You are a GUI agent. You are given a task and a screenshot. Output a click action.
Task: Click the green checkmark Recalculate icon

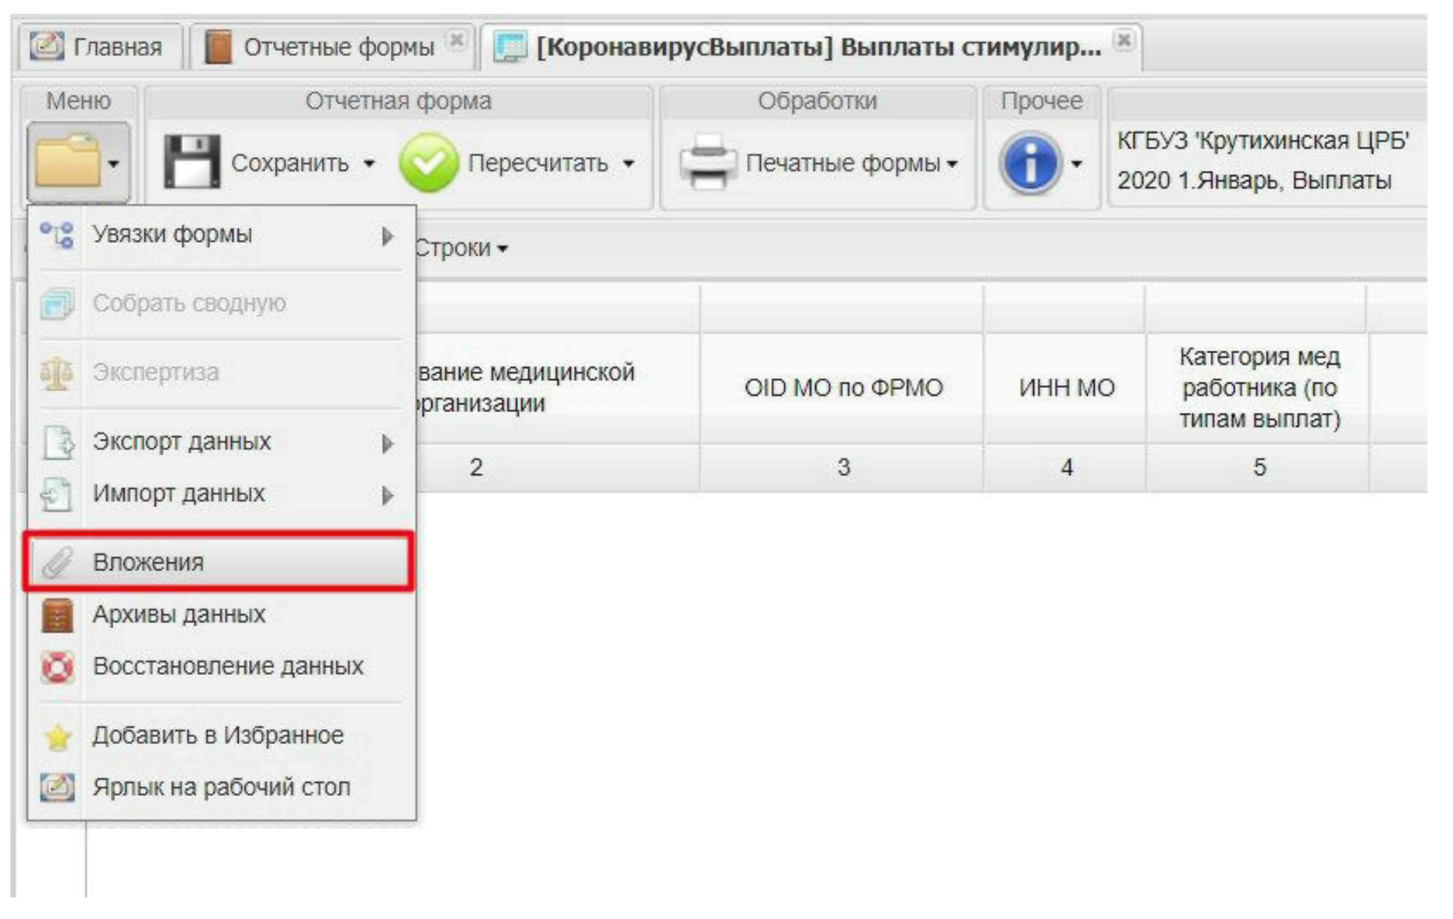428,163
